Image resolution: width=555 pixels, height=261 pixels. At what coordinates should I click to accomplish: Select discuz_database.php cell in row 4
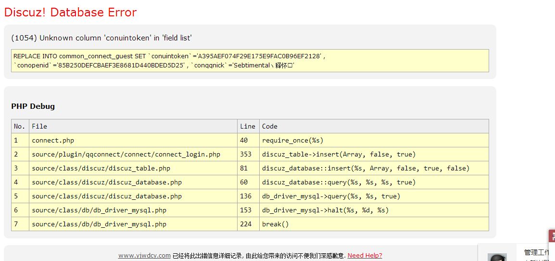pyautogui.click(x=133, y=183)
